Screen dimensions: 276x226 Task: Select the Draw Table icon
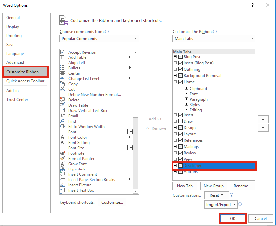pos(63,105)
